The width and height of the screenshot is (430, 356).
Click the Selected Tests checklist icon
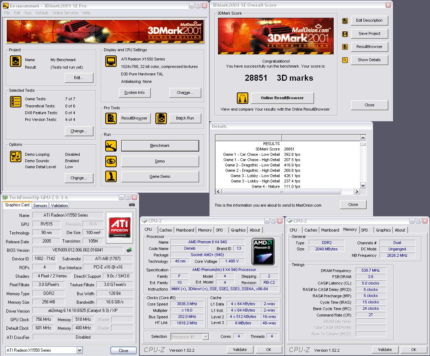16,102
